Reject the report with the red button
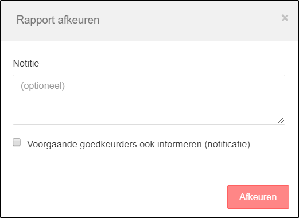This screenshot has height=218, width=299. tap(258, 197)
